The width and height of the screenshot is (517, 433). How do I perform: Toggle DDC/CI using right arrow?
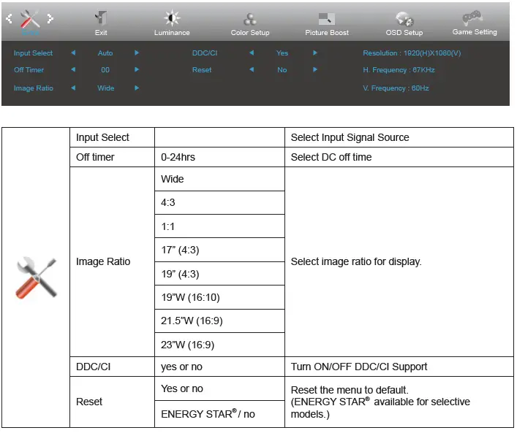(x=315, y=53)
